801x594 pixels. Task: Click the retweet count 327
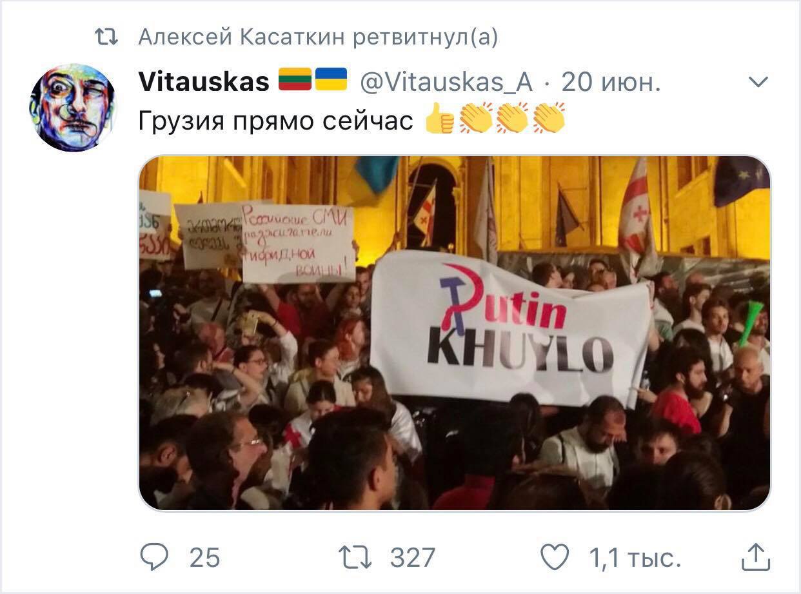pos(413,558)
